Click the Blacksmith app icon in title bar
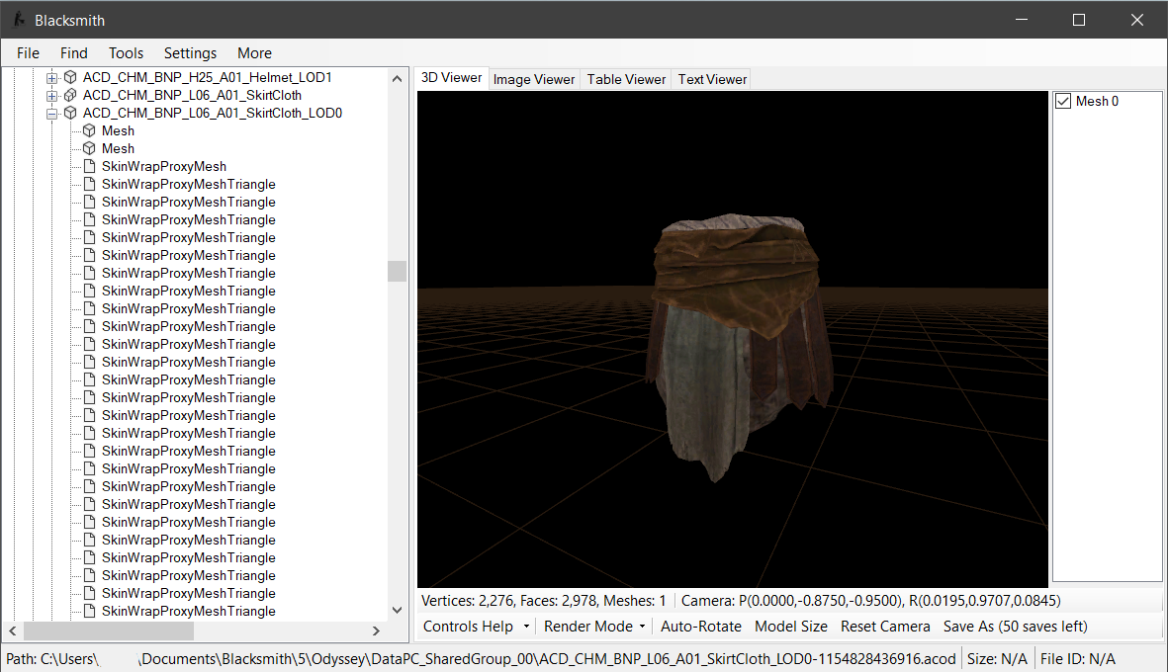Image resolution: width=1168 pixels, height=672 pixels. click(19, 20)
